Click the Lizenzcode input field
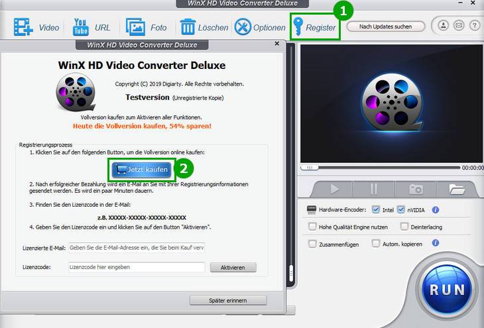Screen dimensions: 484x328 [137, 267]
